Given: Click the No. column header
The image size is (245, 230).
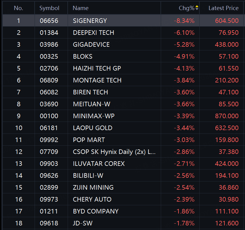Looking at the screenshot, I should pyautogui.click(x=18, y=8).
